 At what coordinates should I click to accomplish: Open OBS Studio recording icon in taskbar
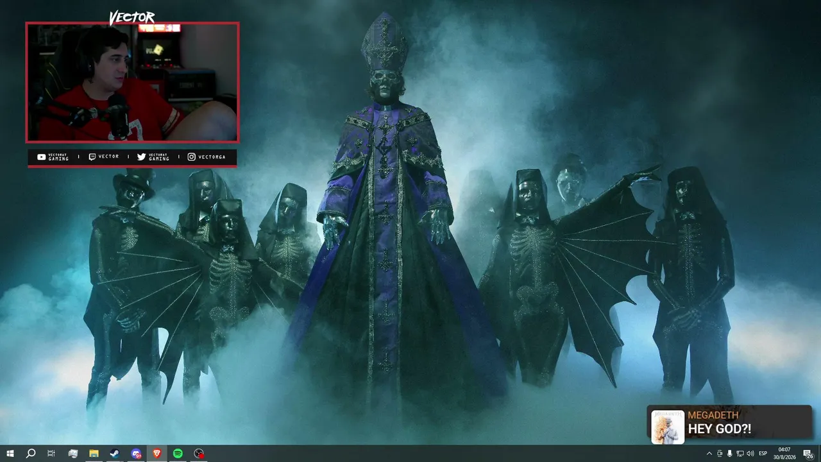(199, 454)
